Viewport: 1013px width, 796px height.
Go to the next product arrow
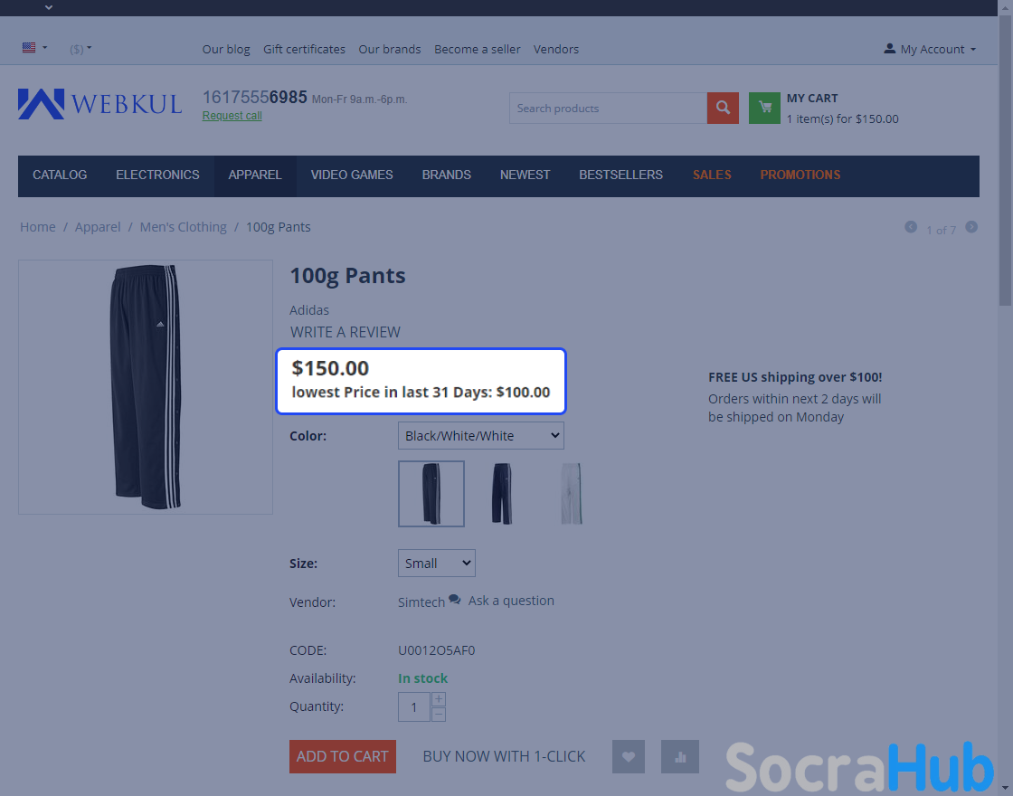click(971, 227)
